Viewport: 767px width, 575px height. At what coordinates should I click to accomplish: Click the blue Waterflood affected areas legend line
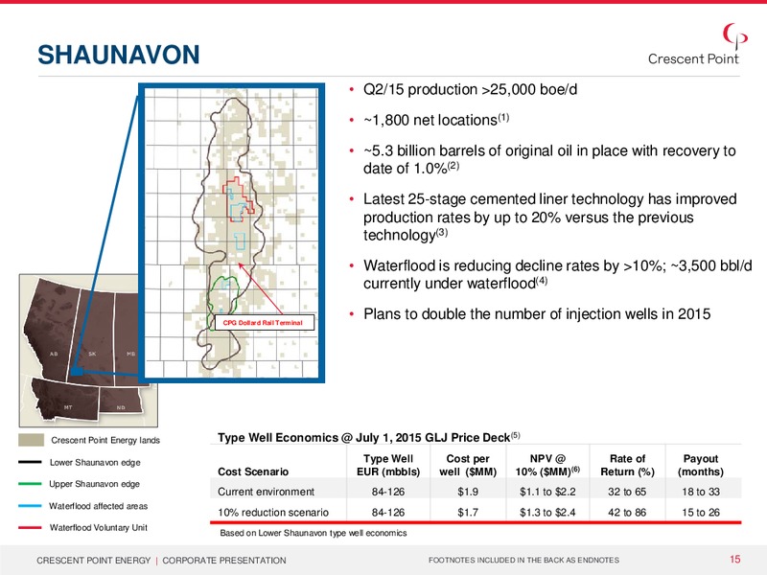[30, 506]
